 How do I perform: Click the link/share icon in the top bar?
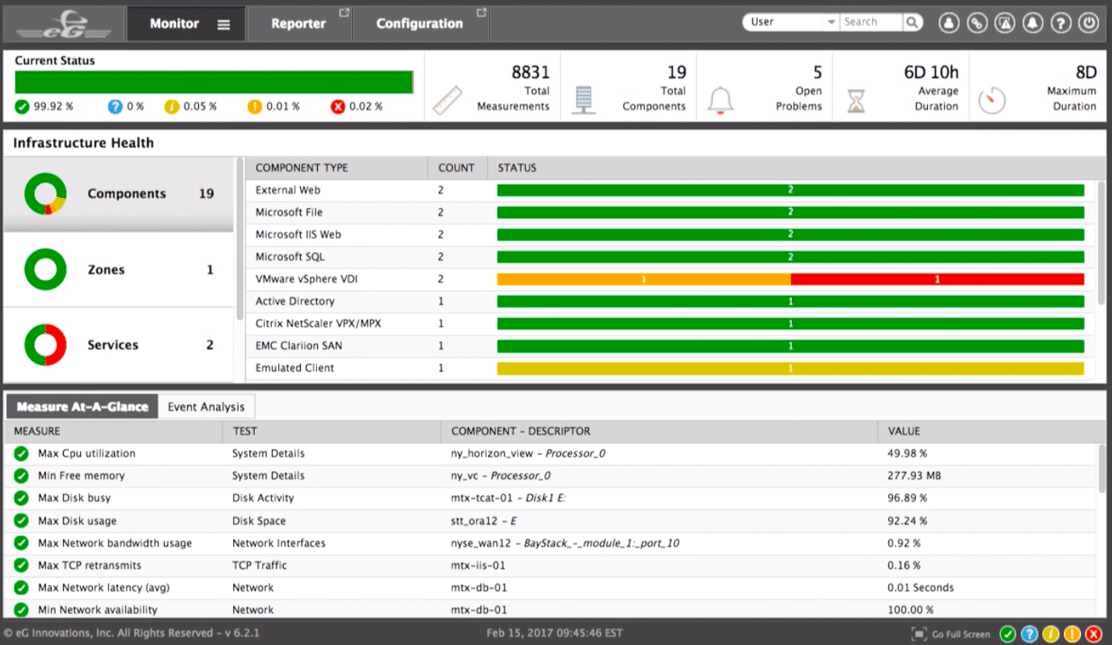coord(977,23)
